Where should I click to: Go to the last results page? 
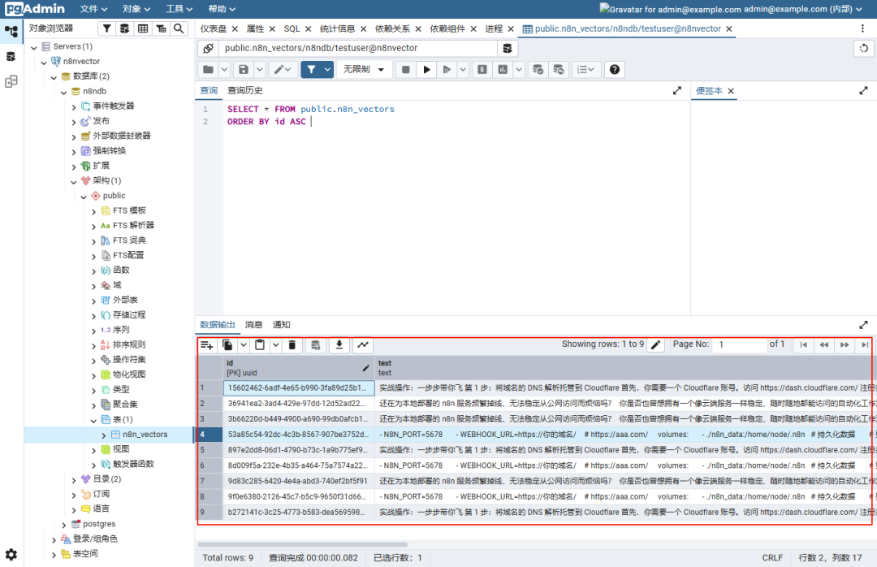pos(865,344)
